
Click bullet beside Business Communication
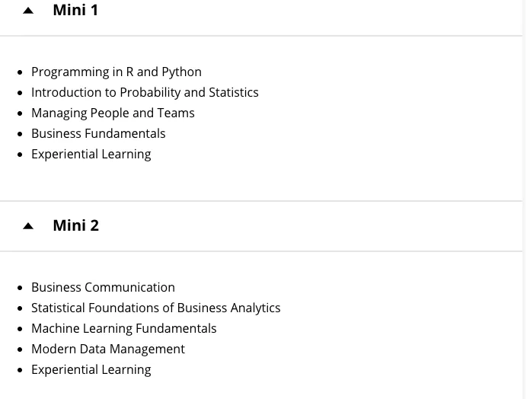pos(20,288)
